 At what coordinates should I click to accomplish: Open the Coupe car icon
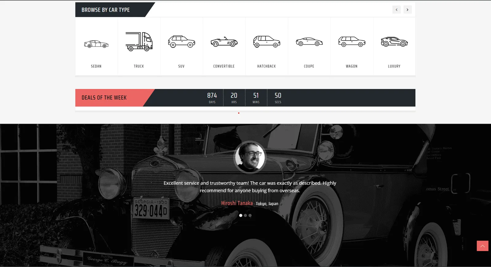click(309, 42)
